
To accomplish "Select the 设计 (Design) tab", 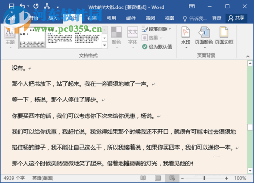I will pyautogui.click(x=73, y=18).
